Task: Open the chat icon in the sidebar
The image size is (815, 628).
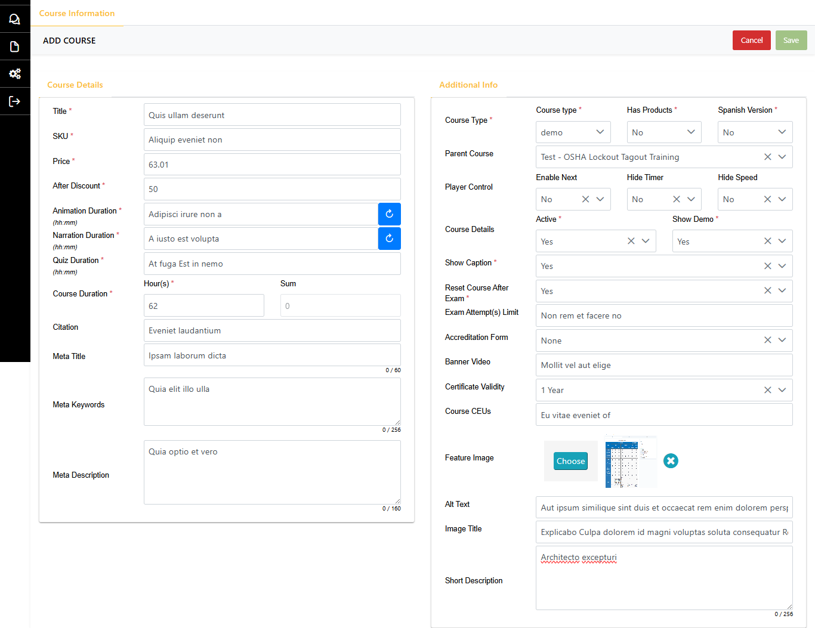Action: point(15,19)
